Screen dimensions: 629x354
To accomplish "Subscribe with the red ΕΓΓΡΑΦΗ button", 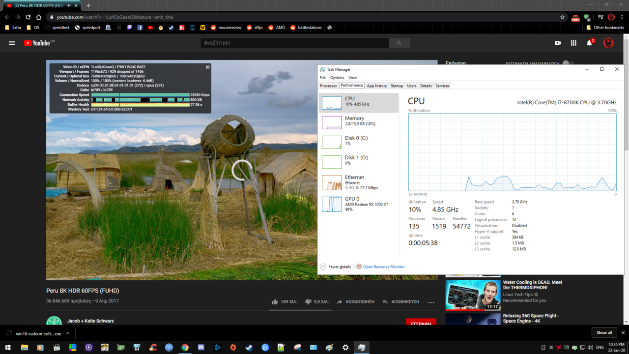I will (x=421, y=323).
